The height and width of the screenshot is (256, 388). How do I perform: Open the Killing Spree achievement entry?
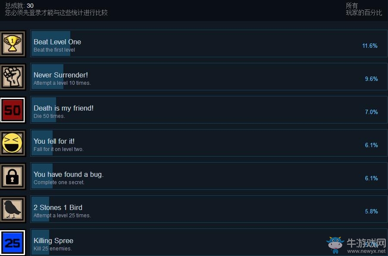(x=209, y=242)
